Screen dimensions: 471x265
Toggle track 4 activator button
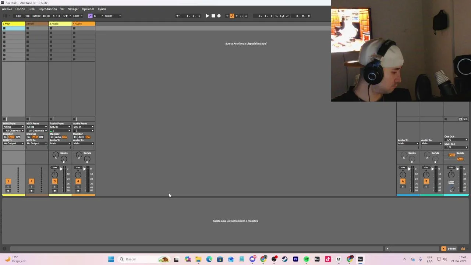(78, 181)
